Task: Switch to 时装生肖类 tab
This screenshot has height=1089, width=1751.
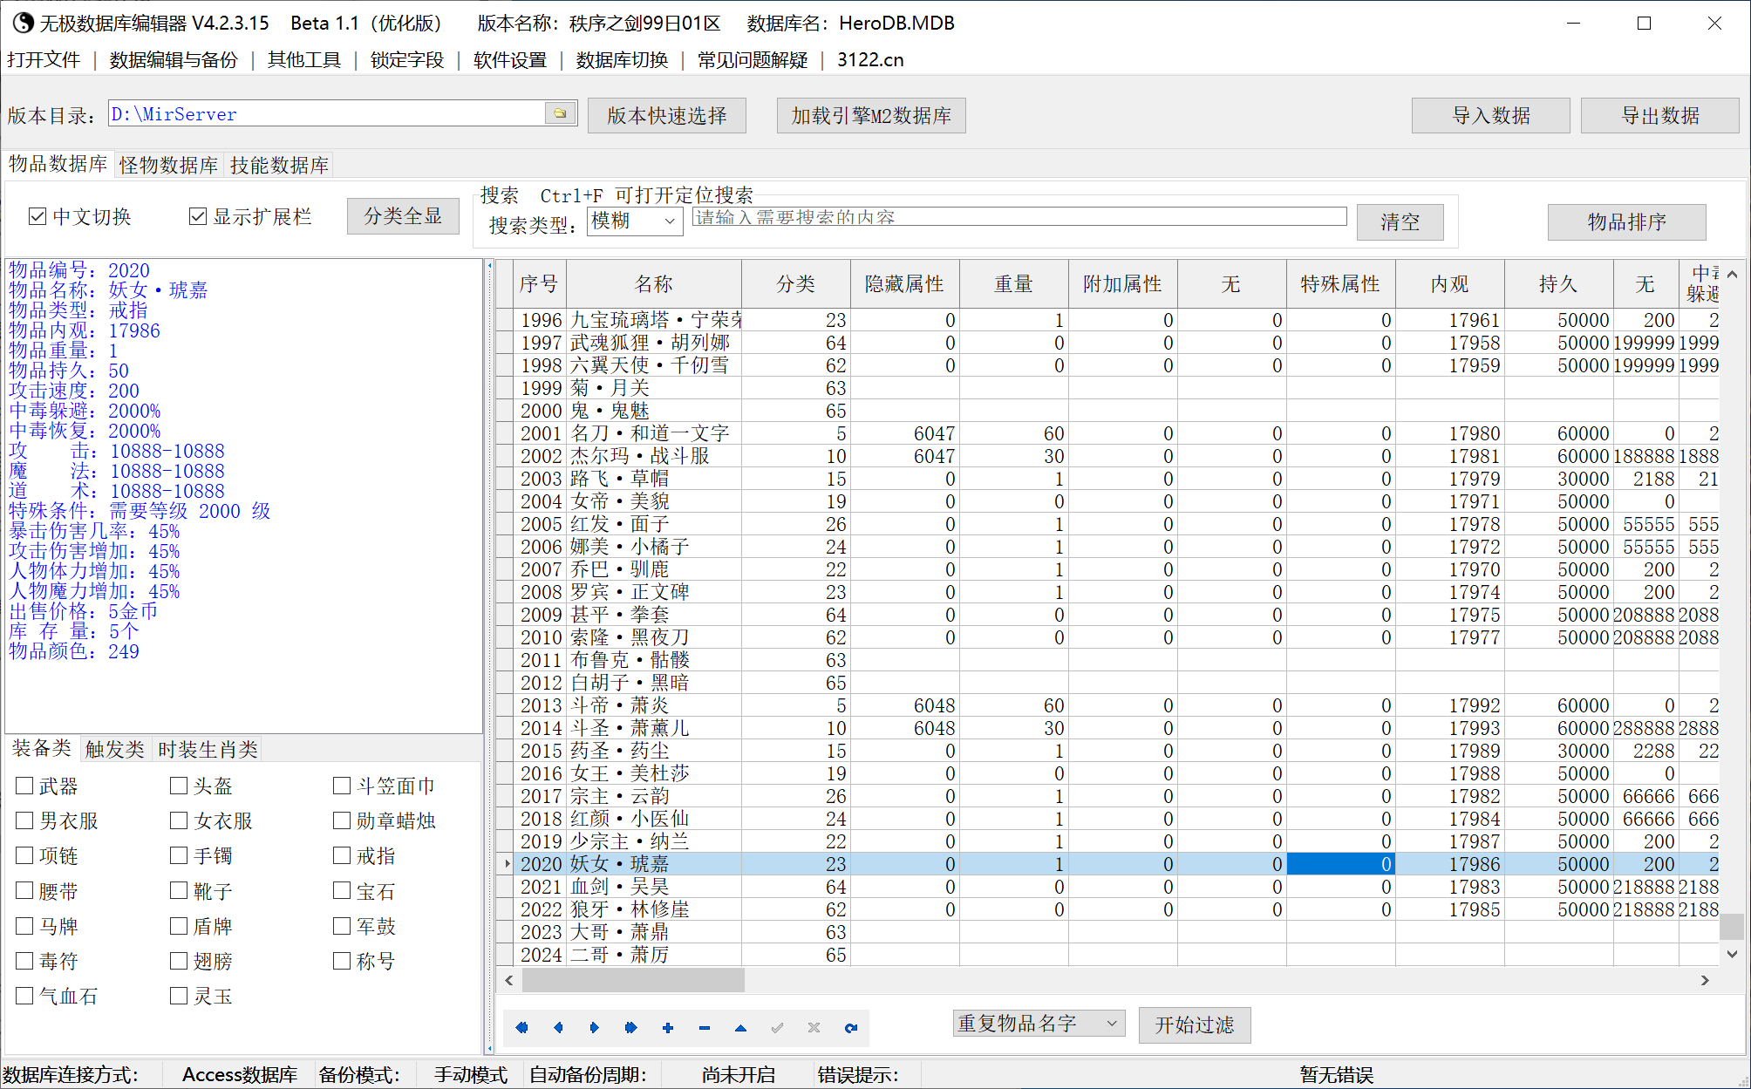Action: pyautogui.click(x=208, y=749)
